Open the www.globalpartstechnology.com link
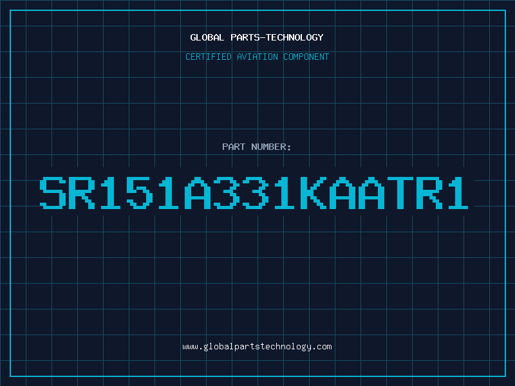 pos(257,347)
